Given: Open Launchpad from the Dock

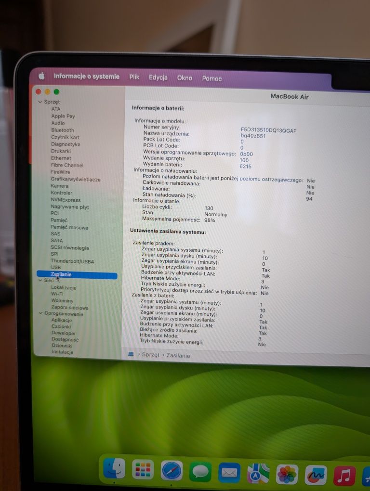Looking at the screenshot, I should click(143, 469).
